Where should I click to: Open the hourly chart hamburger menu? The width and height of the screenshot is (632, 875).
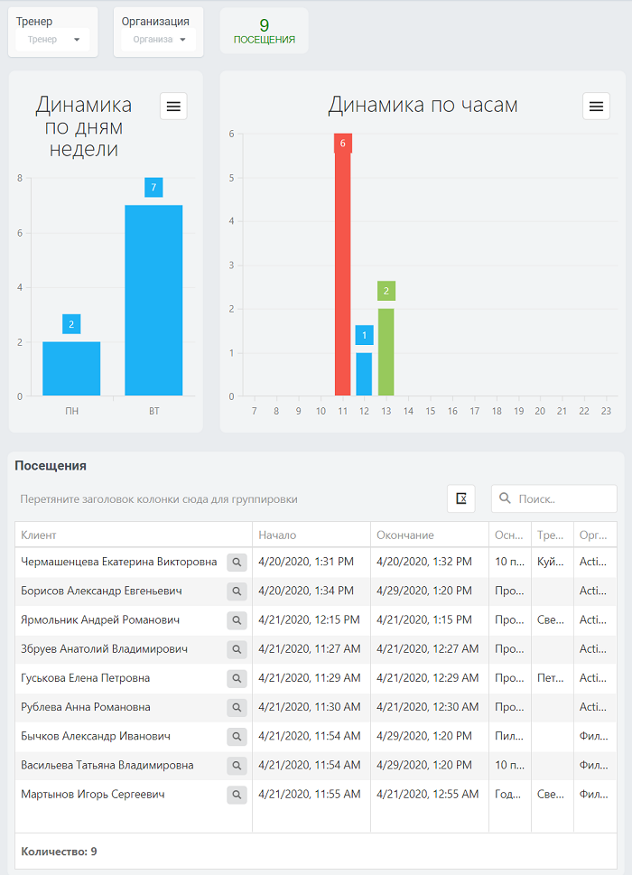click(x=596, y=106)
